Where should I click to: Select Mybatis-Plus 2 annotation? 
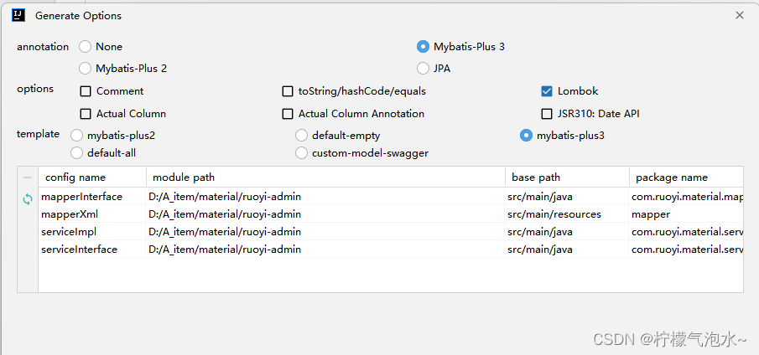[85, 69]
